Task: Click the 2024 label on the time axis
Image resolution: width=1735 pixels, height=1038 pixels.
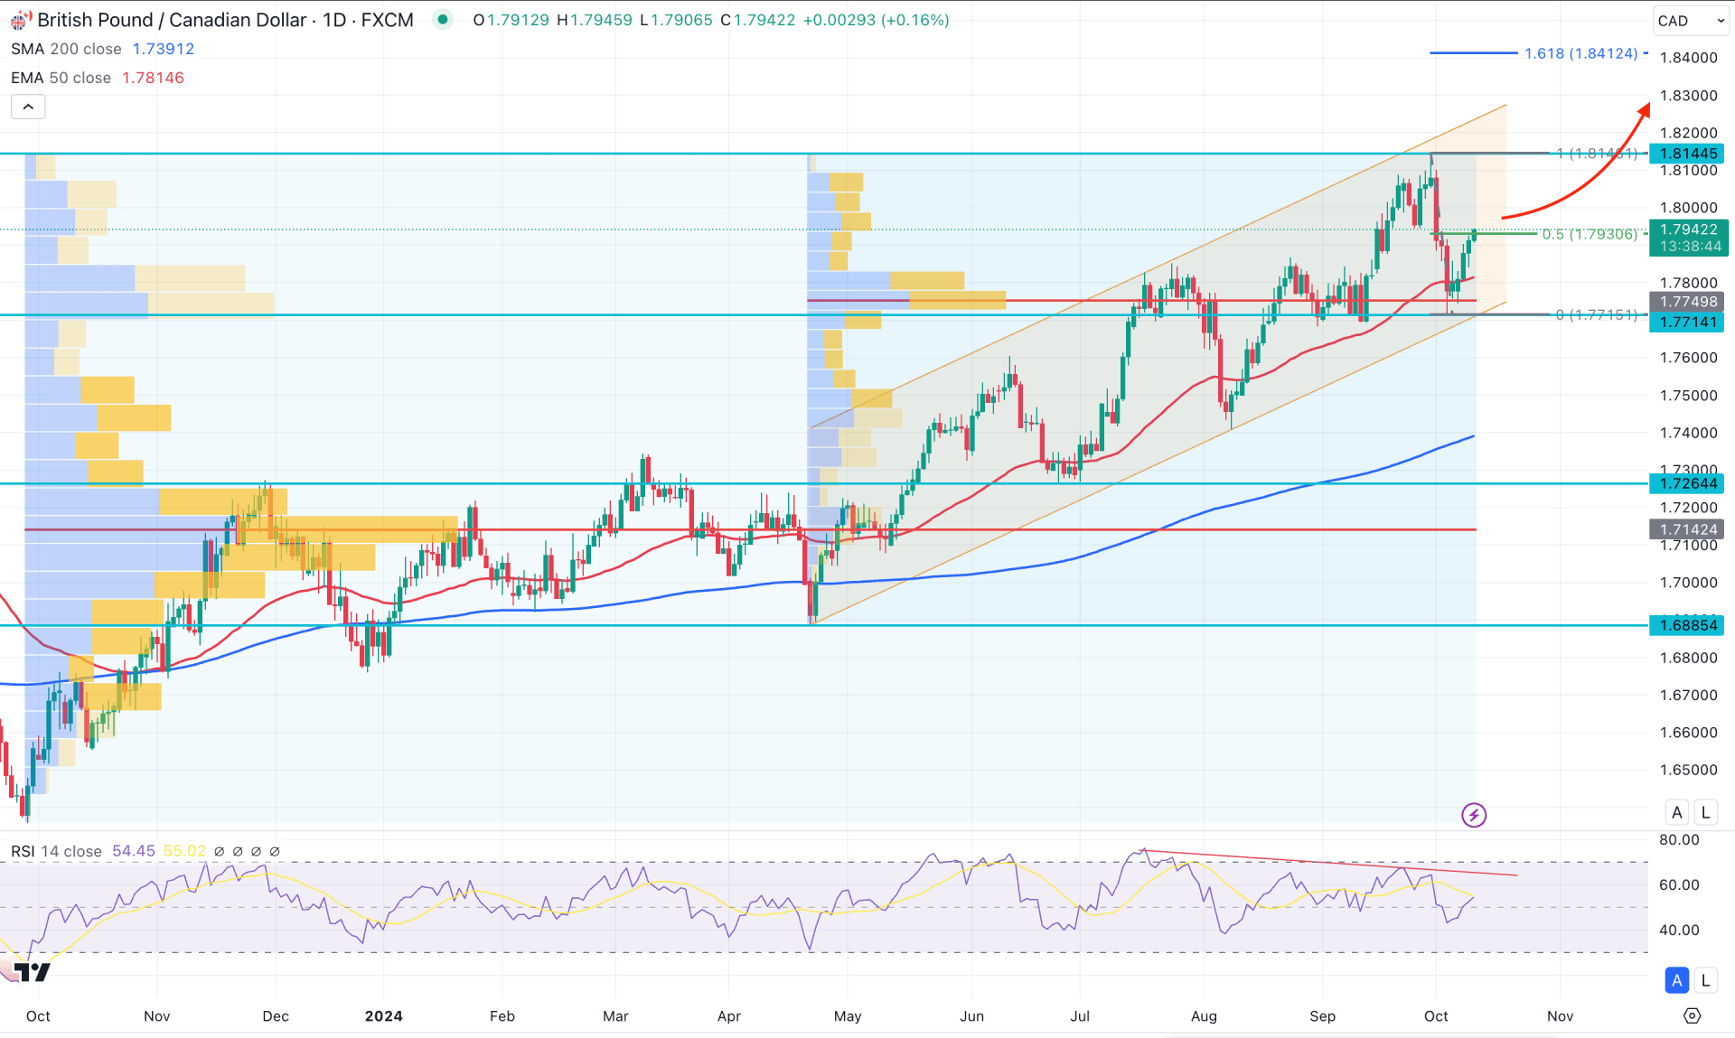Action: 383,1016
